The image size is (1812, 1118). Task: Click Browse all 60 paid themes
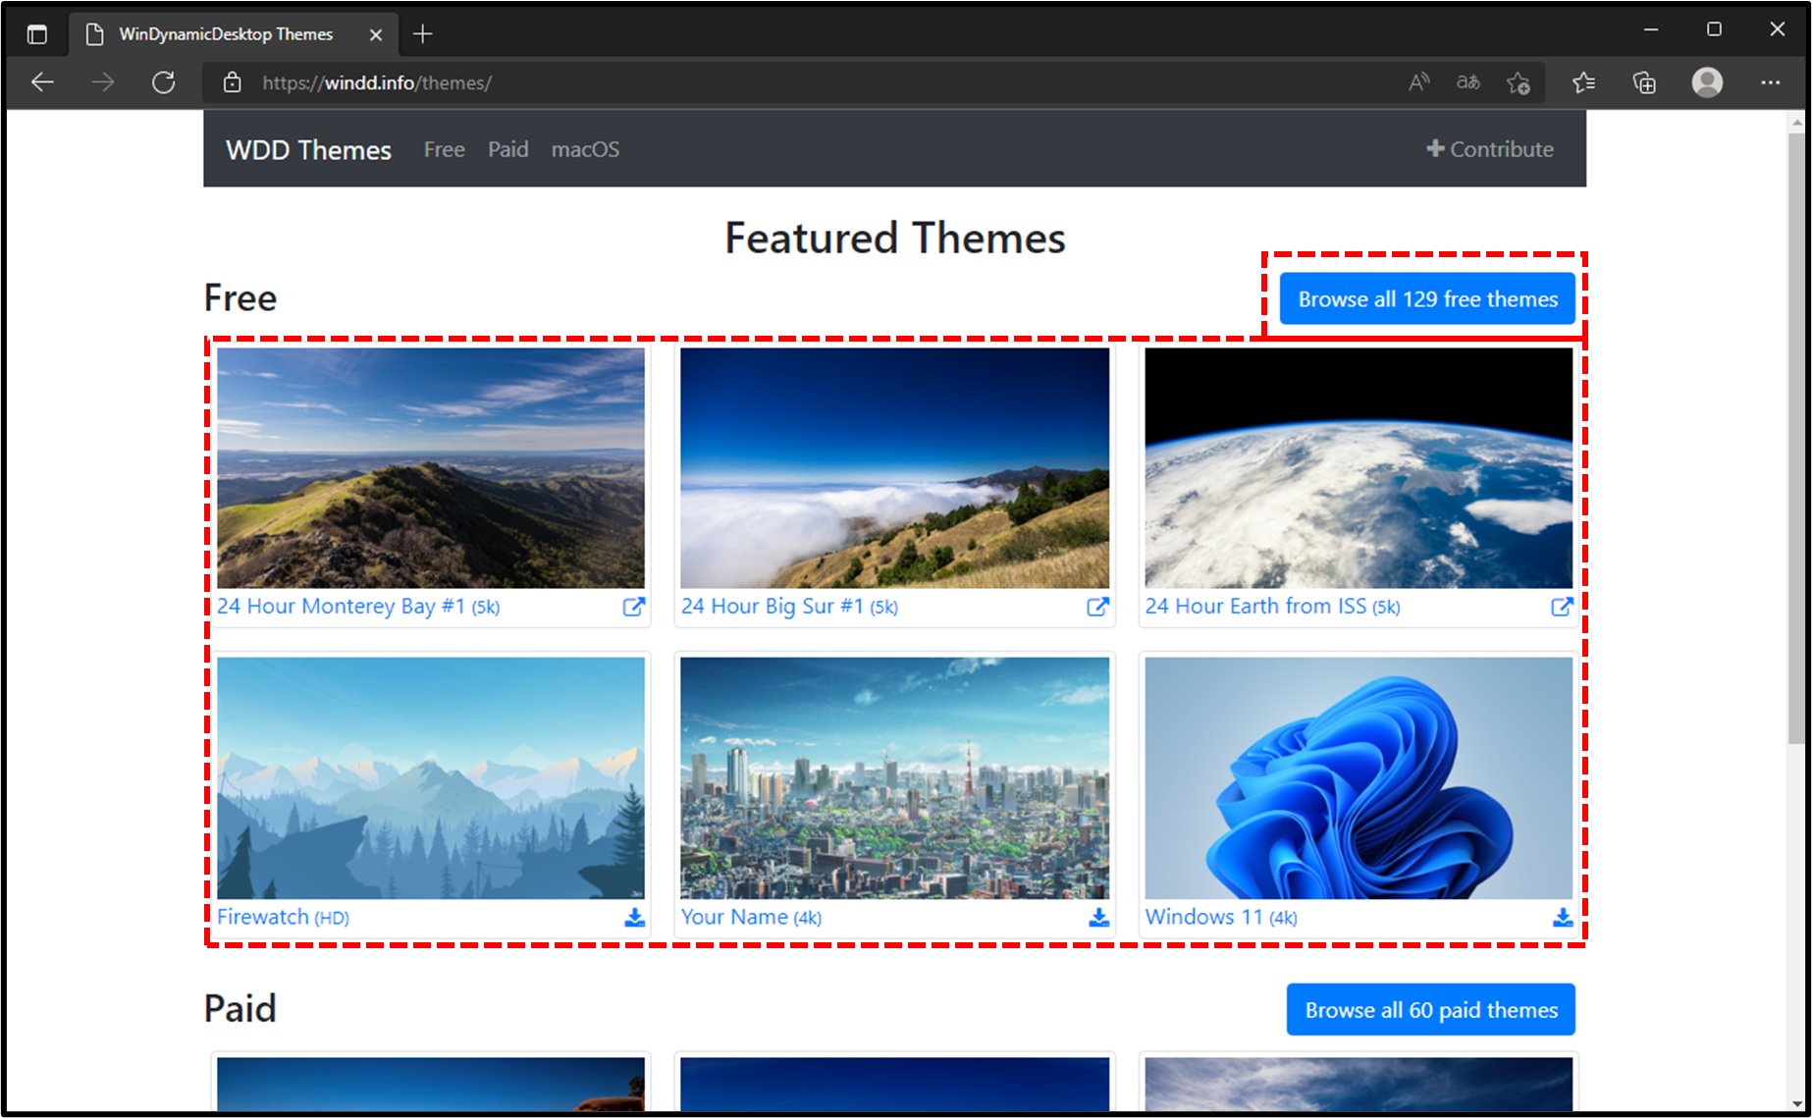(x=1431, y=1009)
